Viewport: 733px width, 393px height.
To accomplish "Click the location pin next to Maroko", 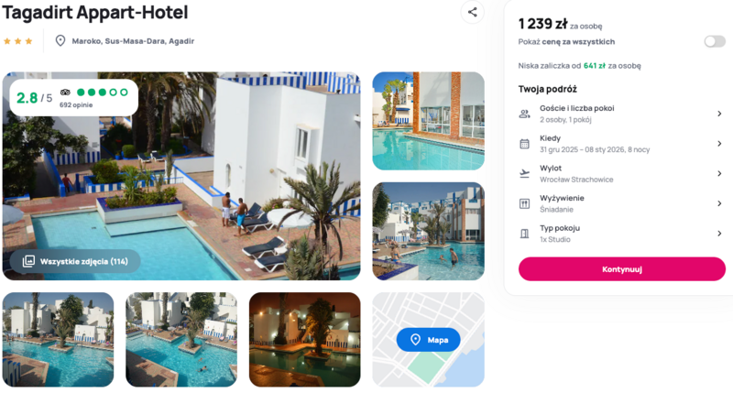I will click(x=60, y=40).
